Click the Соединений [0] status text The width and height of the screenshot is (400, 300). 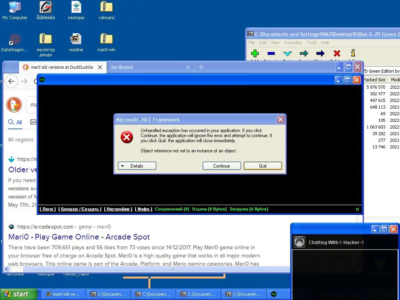(172, 209)
